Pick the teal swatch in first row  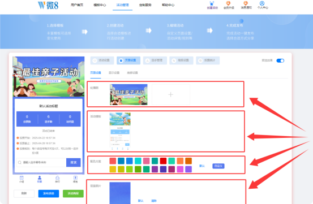(155, 160)
